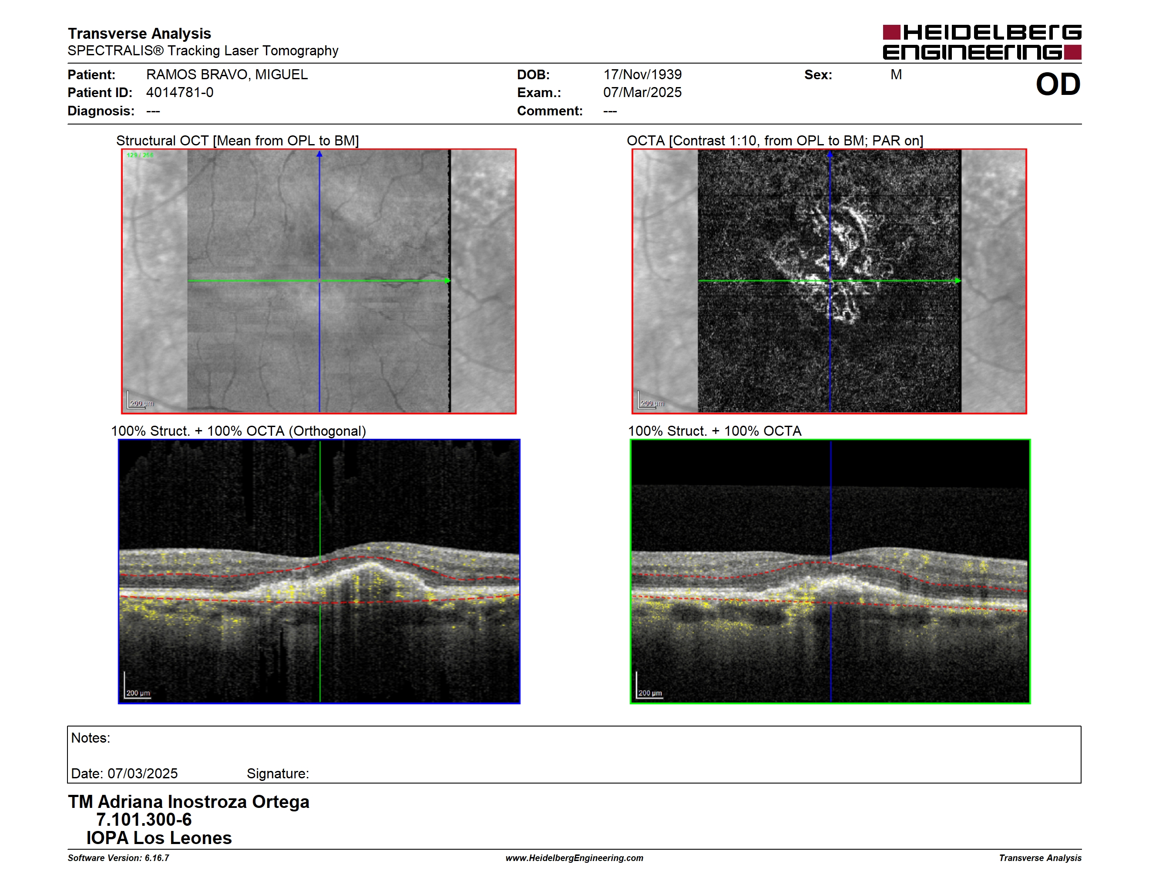Click the 'Transverse Analysis' report title
Image resolution: width=1149 pixels, height=888 pixels.
coord(139,34)
